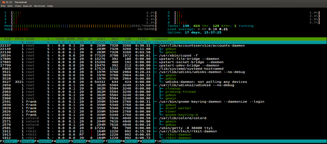
Task: Open the File menu
Action: coord(3,6)
